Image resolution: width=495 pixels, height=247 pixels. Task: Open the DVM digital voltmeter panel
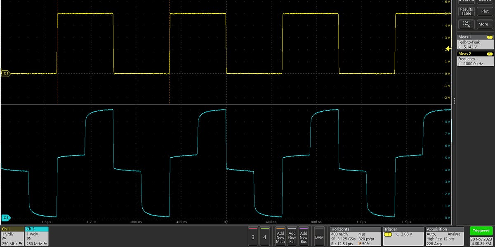[318, 237]
